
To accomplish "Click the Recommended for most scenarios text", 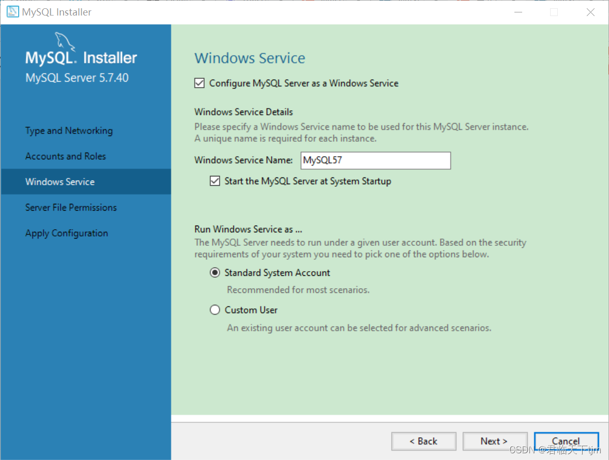I will (298, 290).
